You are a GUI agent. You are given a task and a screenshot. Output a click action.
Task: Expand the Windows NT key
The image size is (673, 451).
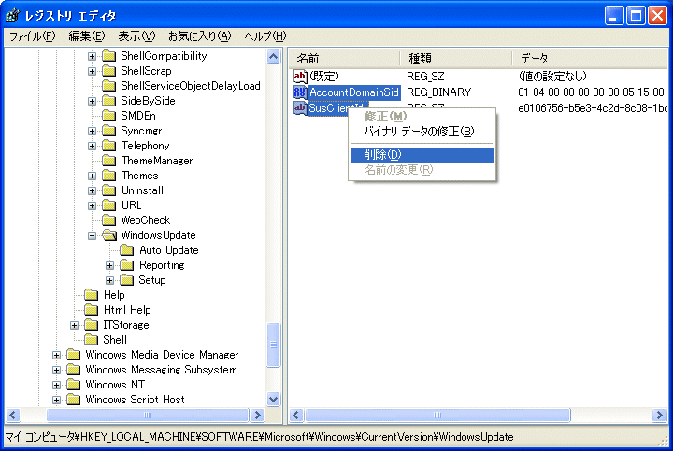[56, 385]
